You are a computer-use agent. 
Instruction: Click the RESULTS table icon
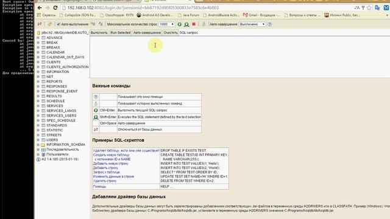point(43,96)
